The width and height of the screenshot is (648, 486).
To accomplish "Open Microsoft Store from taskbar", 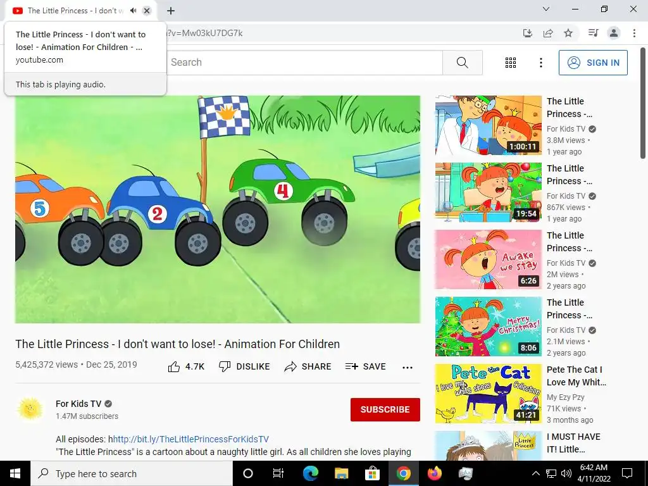I will 372,473.
